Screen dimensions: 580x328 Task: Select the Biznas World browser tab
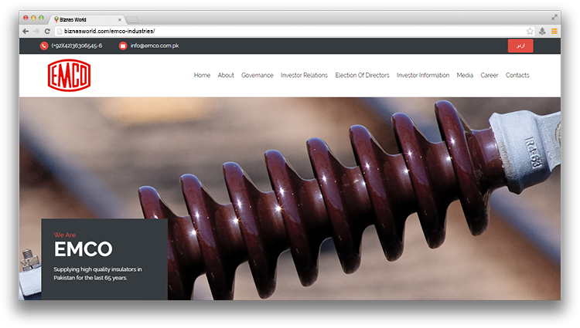click(x=85, y=18)
